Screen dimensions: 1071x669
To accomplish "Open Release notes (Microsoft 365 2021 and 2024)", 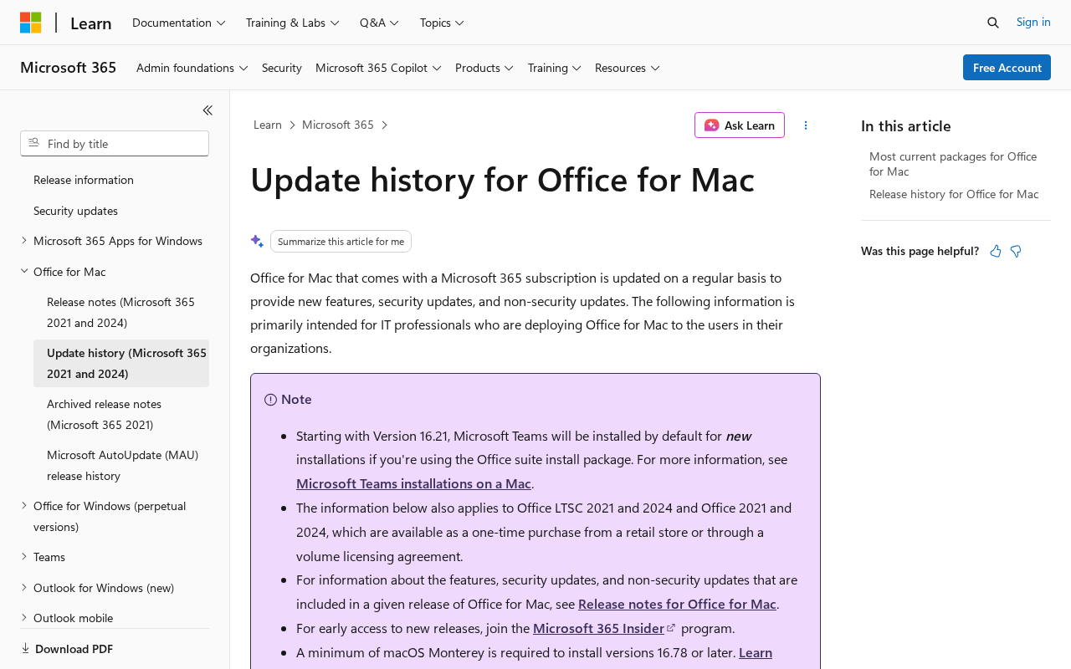I will tap(121, 312).
